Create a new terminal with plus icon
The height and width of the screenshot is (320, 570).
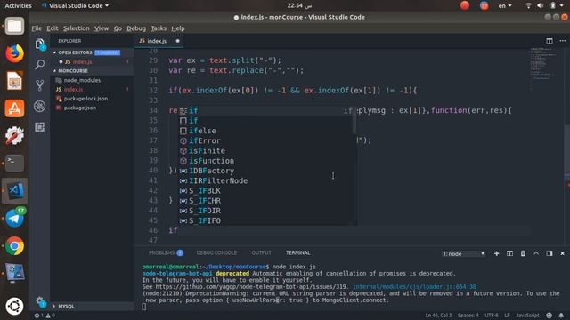coord(496,253)
